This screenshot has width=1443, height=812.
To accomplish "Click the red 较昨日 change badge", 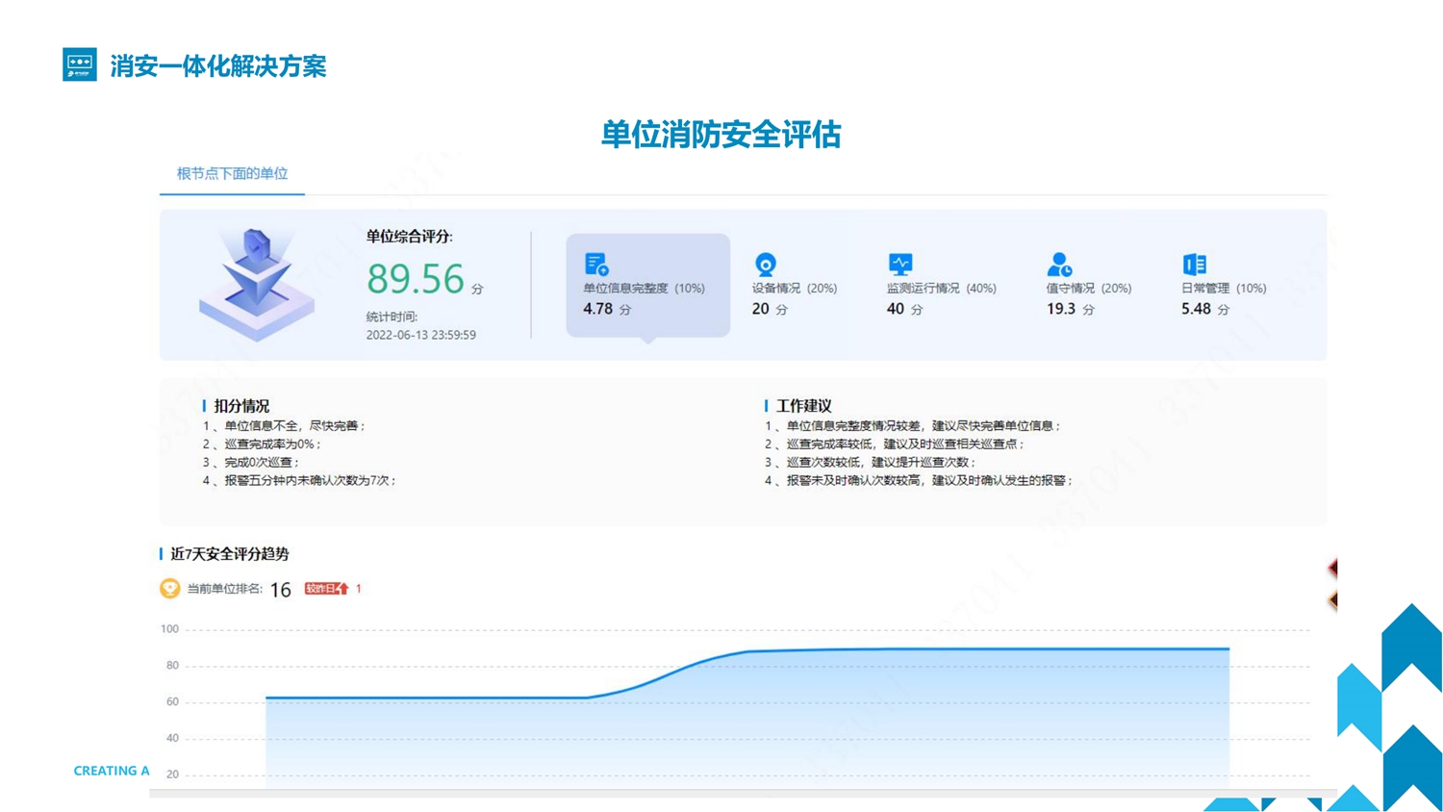I will coord(326,589).
